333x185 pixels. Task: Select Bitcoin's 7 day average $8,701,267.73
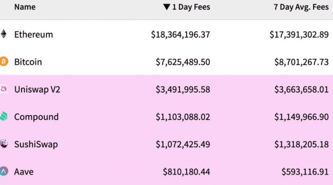pyautogui.click(x=301, y=62)
